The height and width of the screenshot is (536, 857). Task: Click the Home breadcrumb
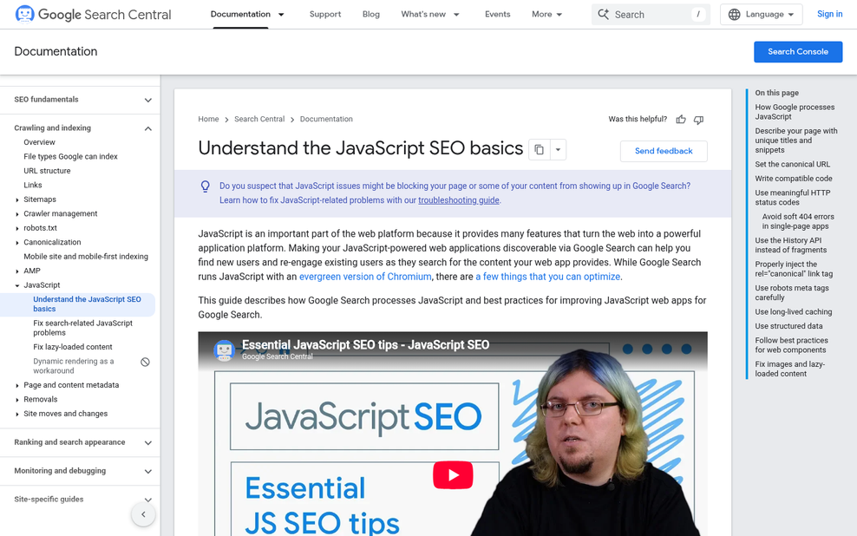pyautogui.click(x=208, y=119)
